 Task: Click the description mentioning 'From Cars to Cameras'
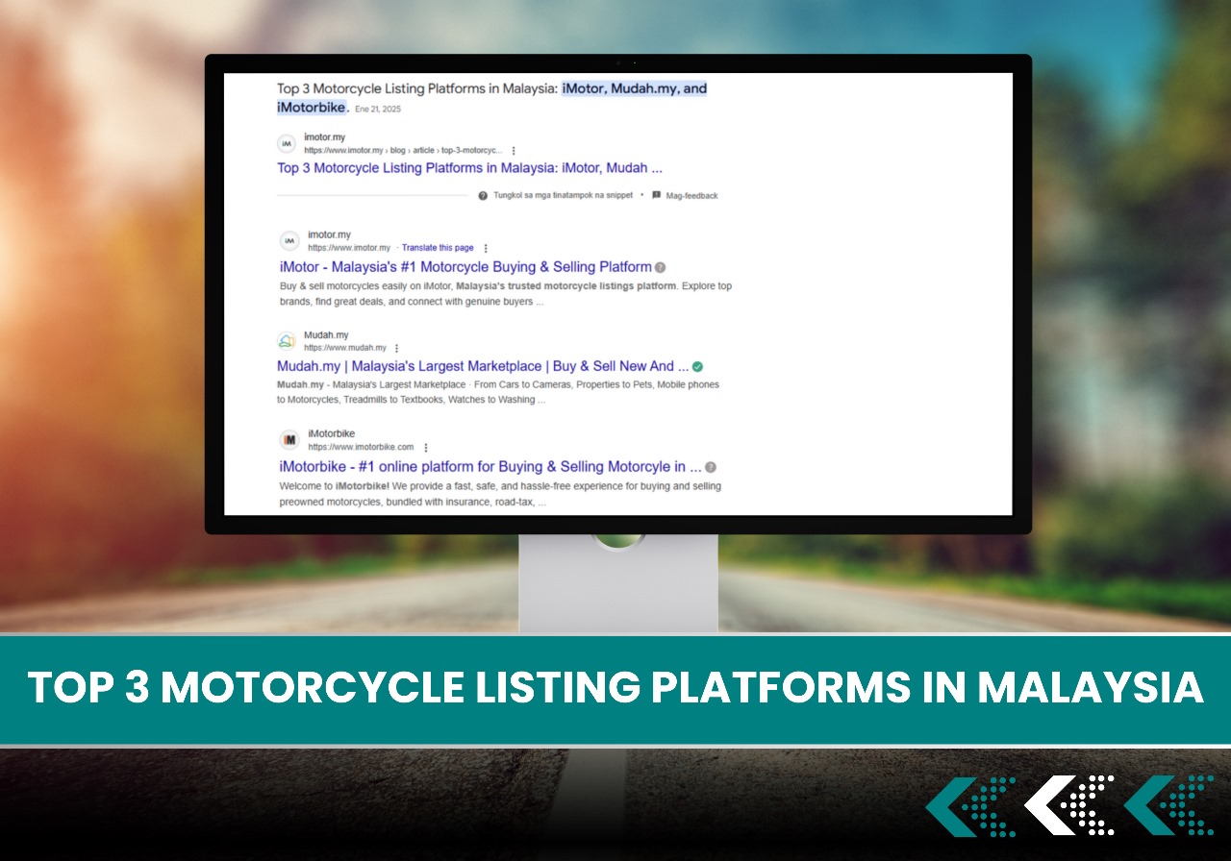tap(498, 392)
